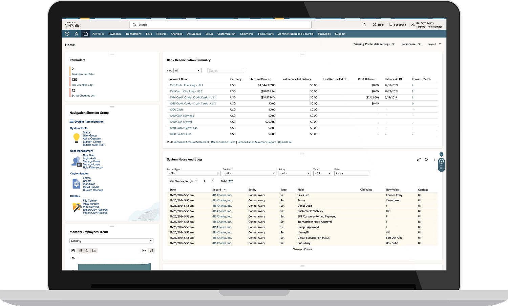Click the Shortcuts star icon
Image resolution: width=508 pixels, height=306 pixels.
[x=77, y=34]
